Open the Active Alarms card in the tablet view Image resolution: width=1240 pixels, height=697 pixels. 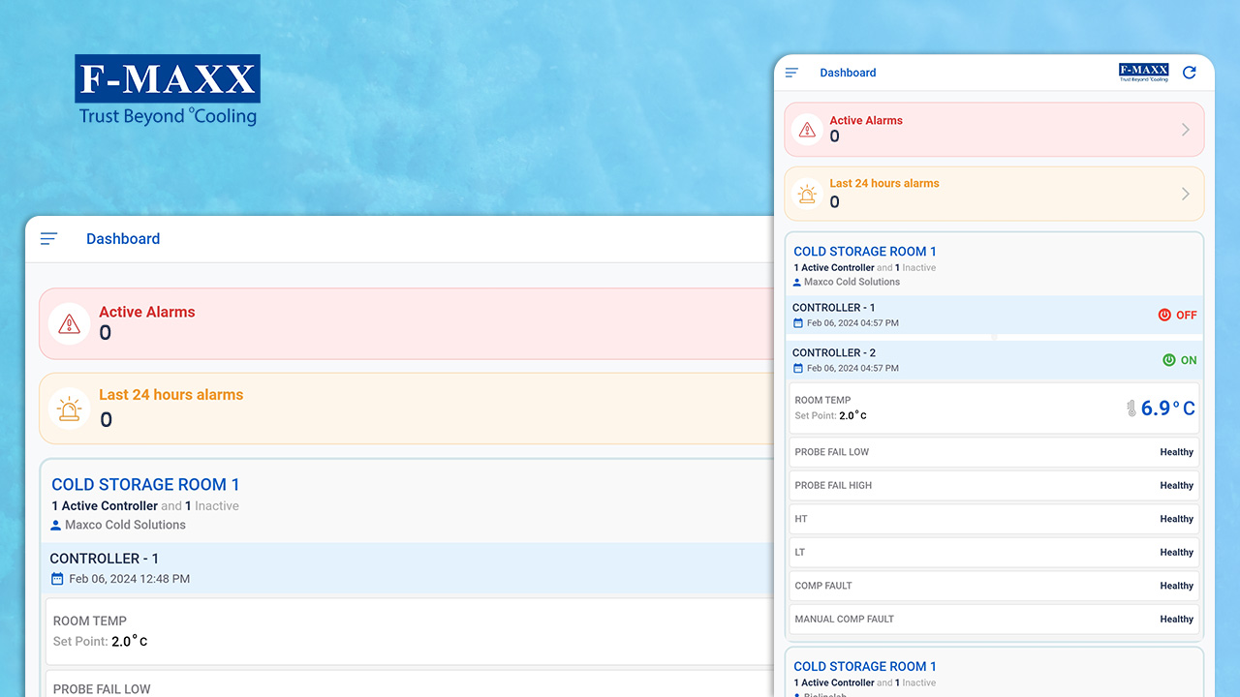[x=407, y=323]
